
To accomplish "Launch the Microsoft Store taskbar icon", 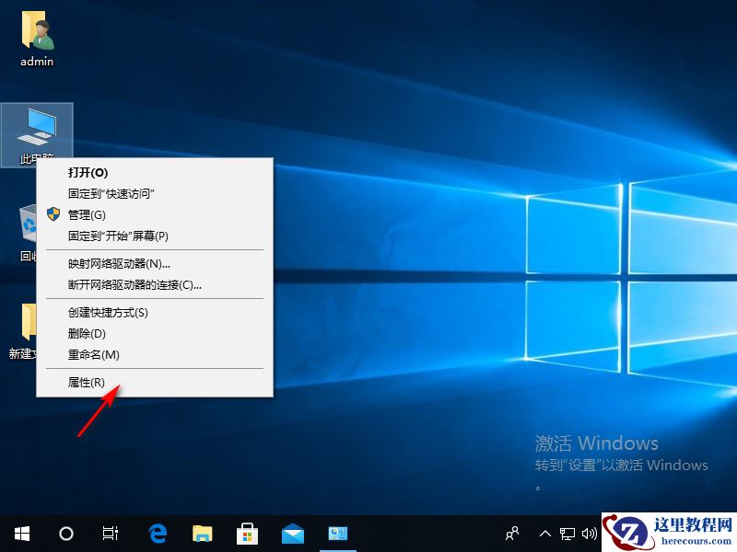I will 247,534.
